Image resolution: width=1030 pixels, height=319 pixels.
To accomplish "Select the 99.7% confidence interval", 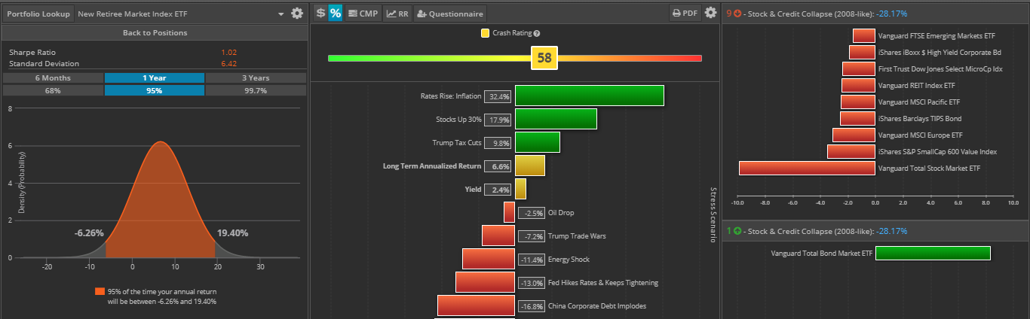I will click(x=256, y=90).
